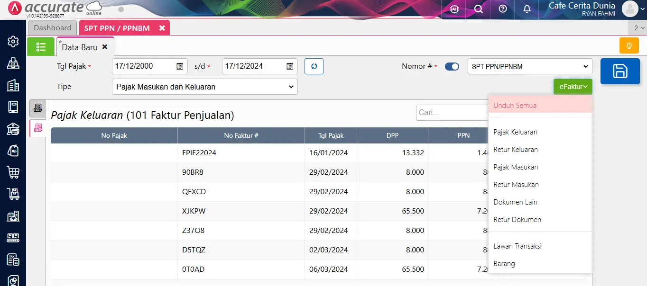Image resolution: width=647 pixels, height=286 pixels.
Task: Open the AI assistant from the top bar
Action: (453, 9)
